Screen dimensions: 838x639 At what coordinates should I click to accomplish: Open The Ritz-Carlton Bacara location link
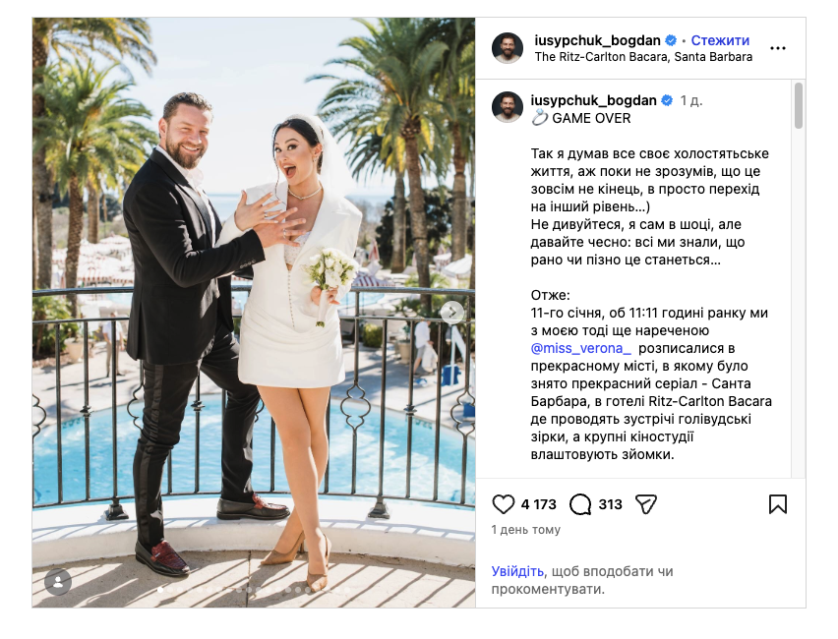[x=643, y=57]
